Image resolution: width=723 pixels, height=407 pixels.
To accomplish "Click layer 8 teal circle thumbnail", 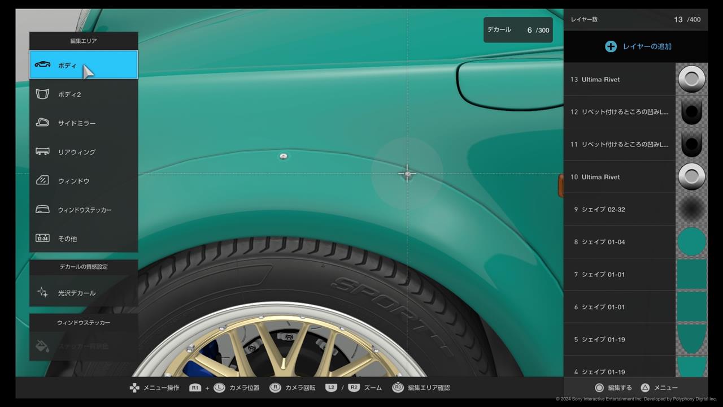I will pos(691,242).
